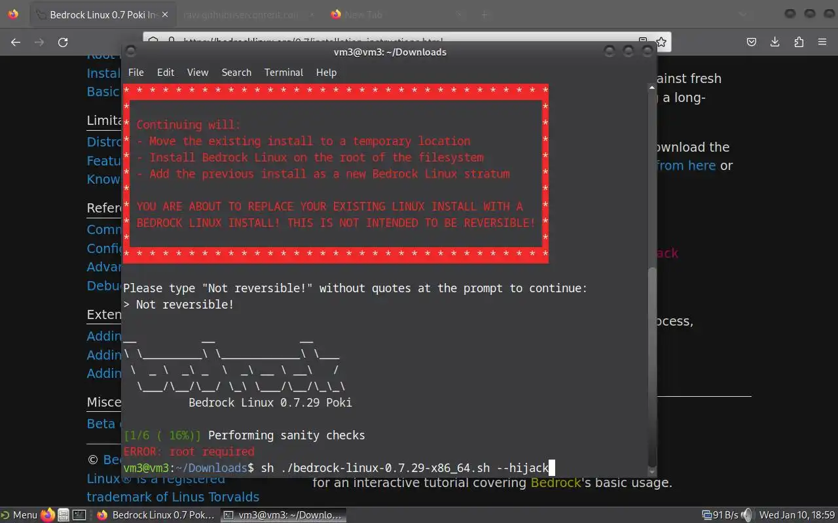Go back in Firefox browser history

16,42
